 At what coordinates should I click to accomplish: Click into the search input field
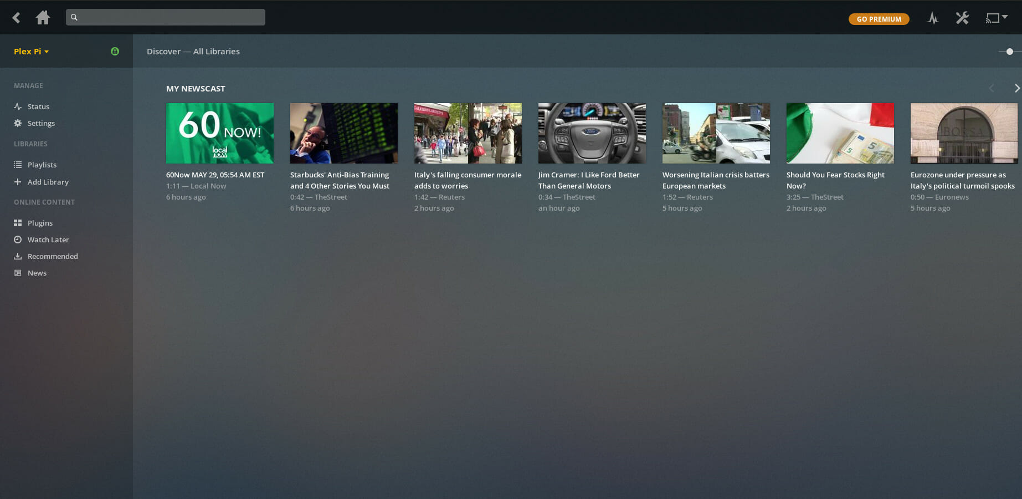click(166, 17)
